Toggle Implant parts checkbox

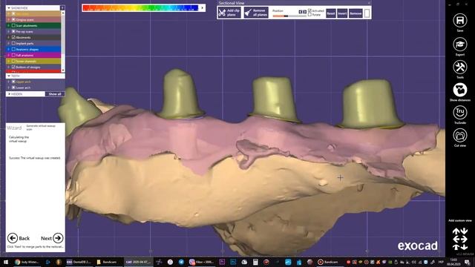[13, 43]
